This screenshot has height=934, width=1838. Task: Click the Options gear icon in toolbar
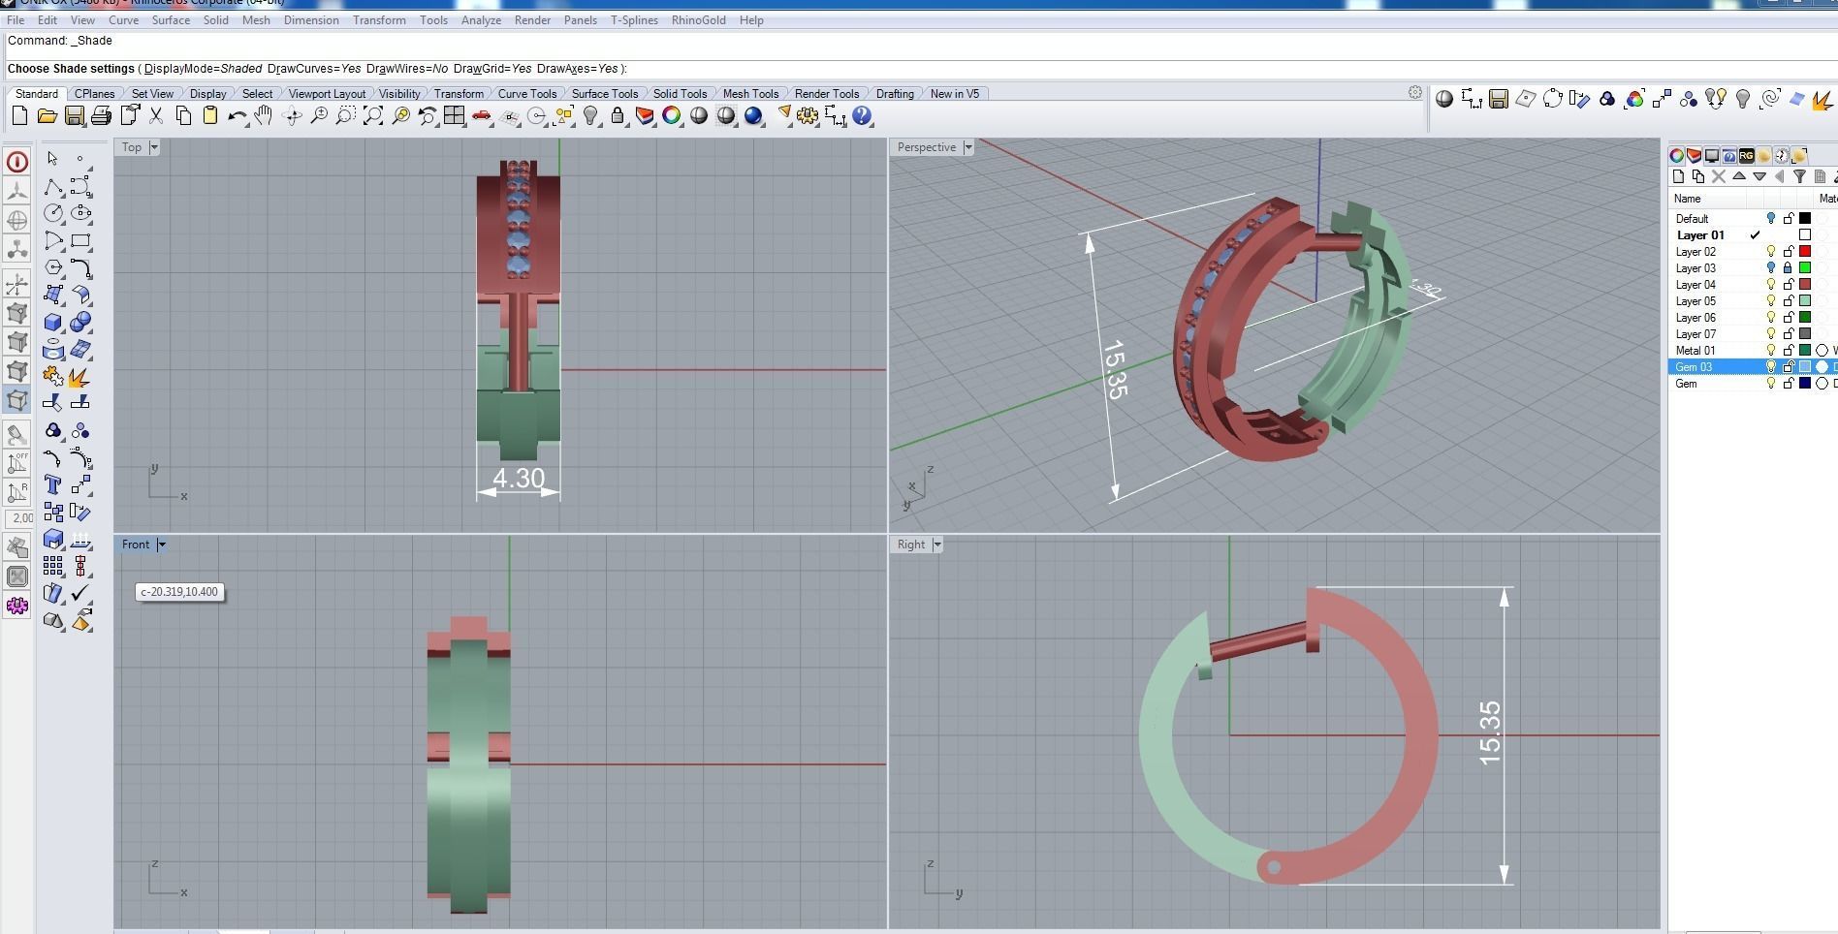[x=807, y=116]
